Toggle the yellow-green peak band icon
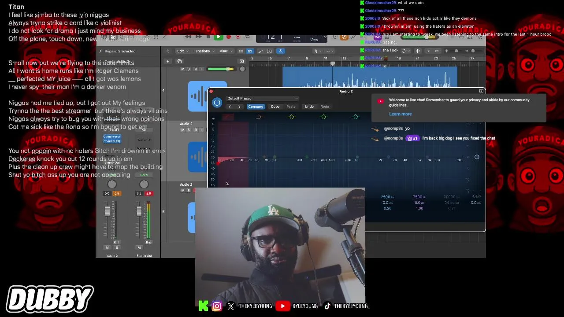The height and width of the screenshot is (317, 564). coord(292,117)
